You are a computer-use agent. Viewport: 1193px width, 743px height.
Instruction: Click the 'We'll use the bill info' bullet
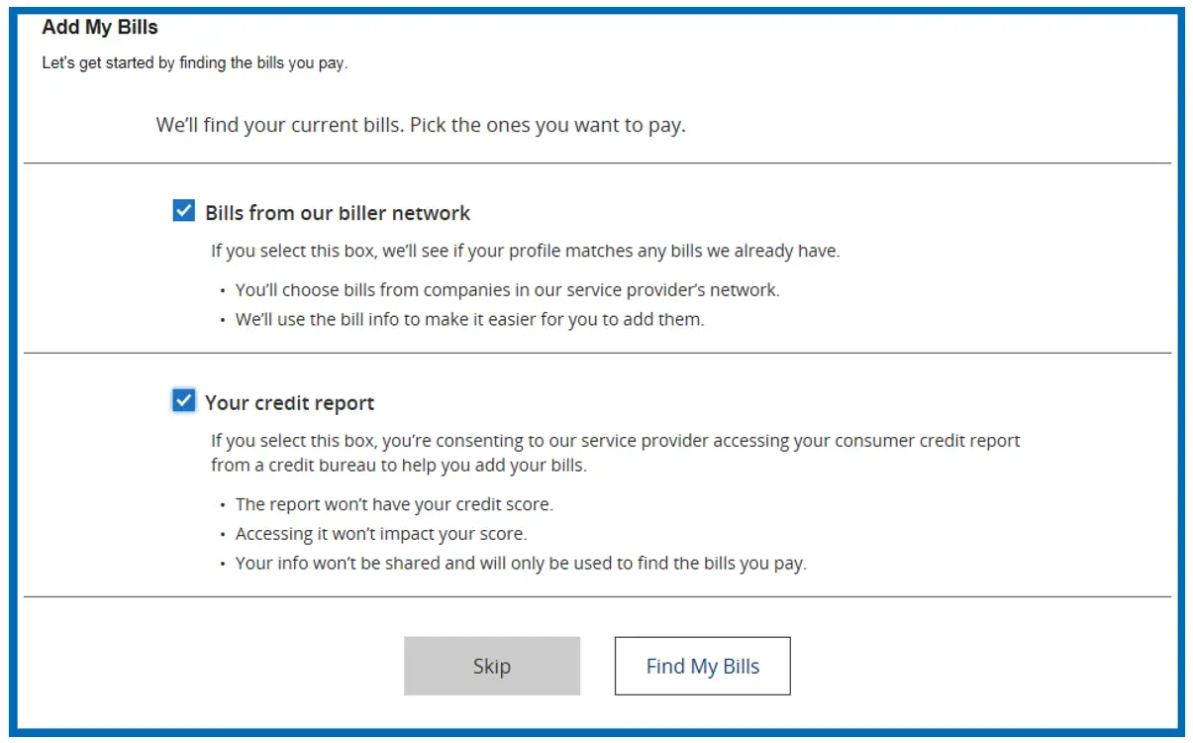tap(469, 320)
